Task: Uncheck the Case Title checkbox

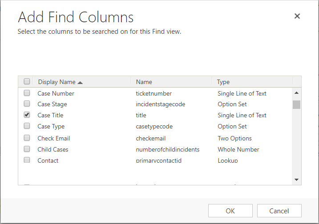Action: pyautogui.click(x=27, y=115)
